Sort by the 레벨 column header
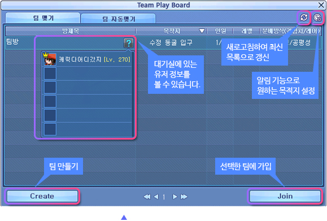327x221 pixels. point(246,31)
